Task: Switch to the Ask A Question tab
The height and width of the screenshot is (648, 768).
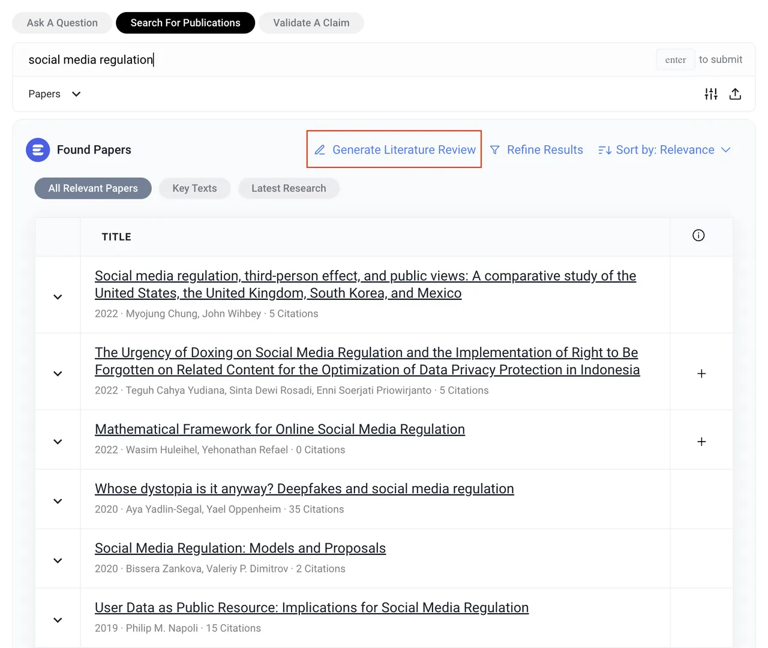Action: click(x=62, y=23)
